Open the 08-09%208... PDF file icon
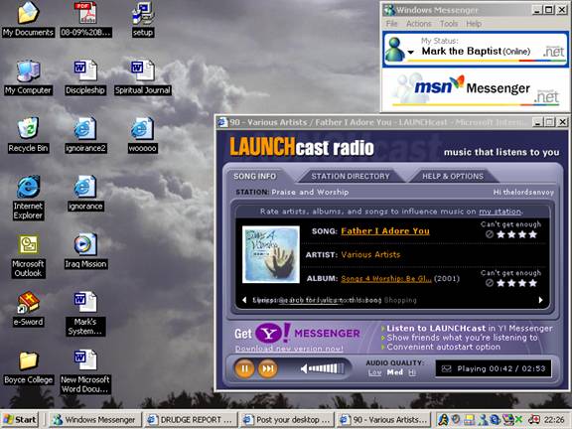 (x=86, y=19)
